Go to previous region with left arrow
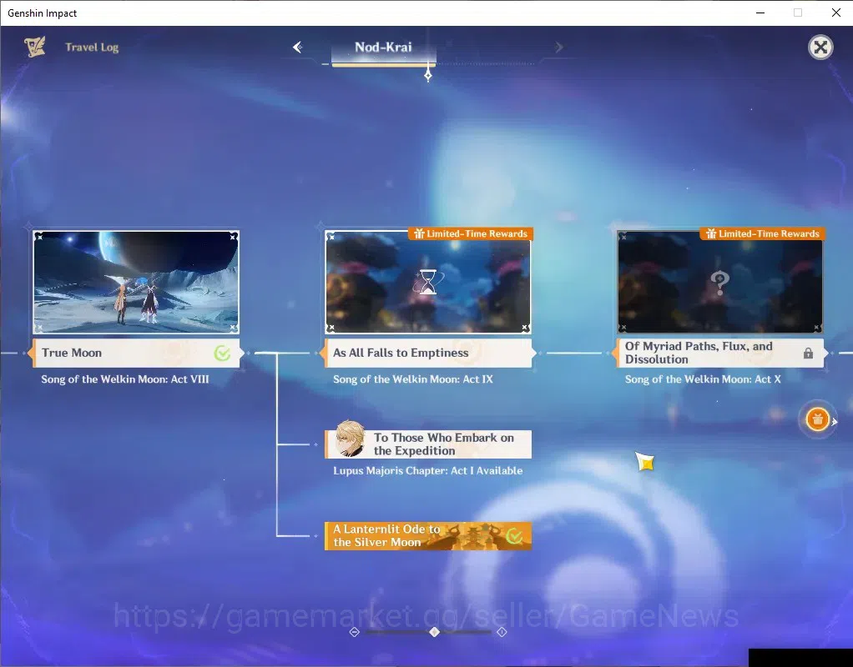This screenshot has width=853, height=667. (298, 48)
